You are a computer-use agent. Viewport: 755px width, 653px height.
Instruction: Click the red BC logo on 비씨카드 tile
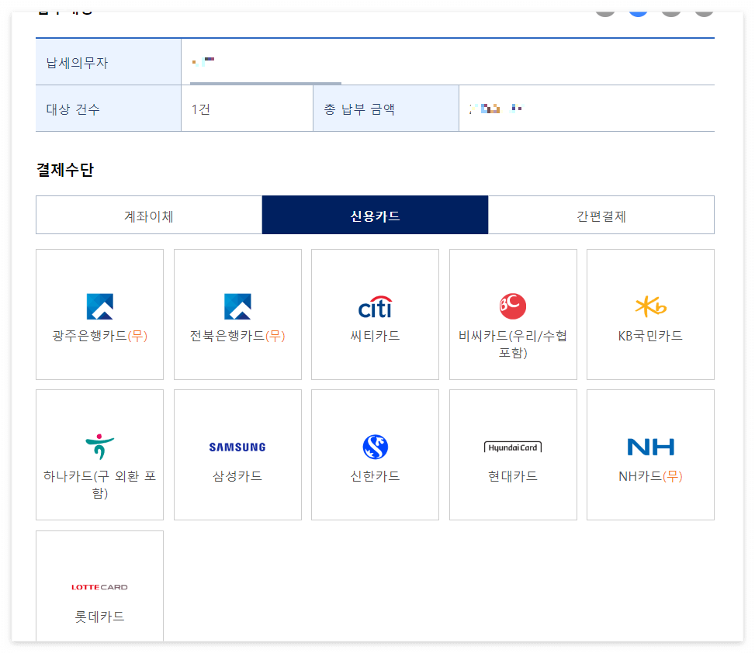pos(512,303)
